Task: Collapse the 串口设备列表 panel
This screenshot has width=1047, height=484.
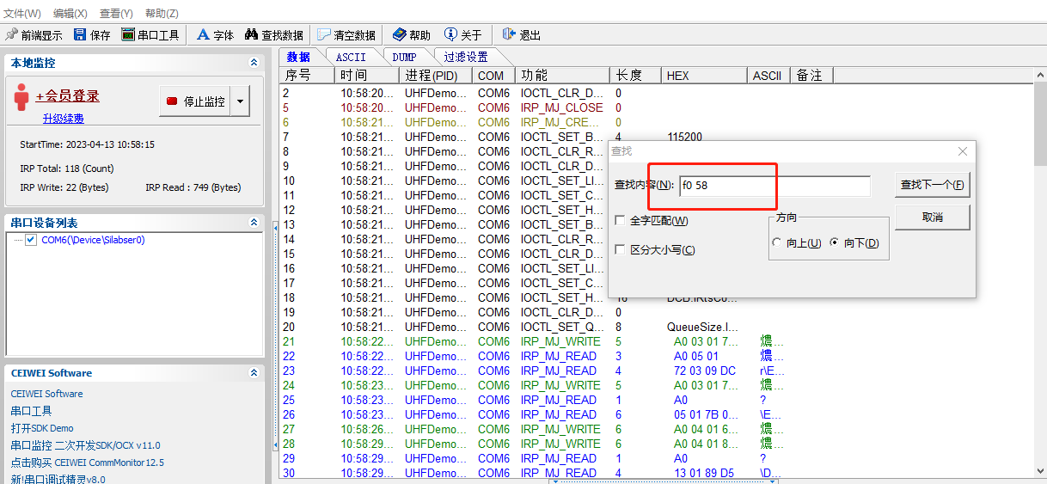Action: coord(254,223)
